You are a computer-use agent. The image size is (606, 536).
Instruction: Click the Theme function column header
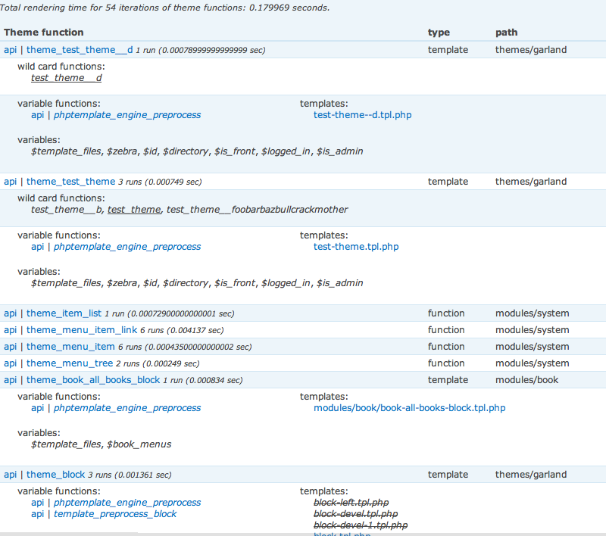pos(44,33)
